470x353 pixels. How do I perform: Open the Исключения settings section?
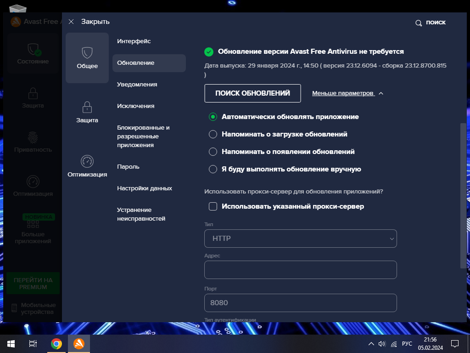[135, 106]
